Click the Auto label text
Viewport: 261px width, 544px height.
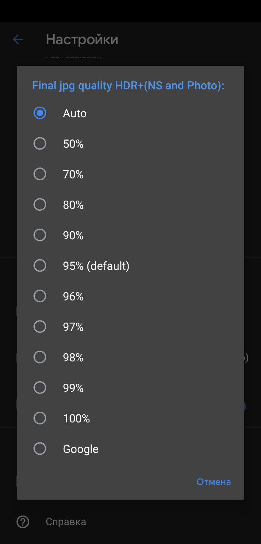(x=75, y=113)
